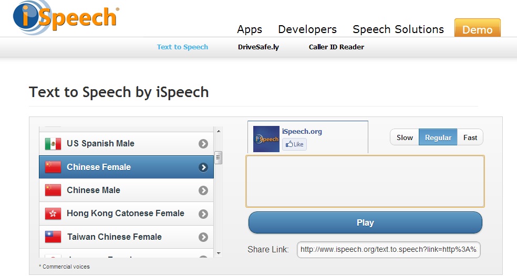Click the voice list scroll down arrow
This screenshot has height=276, width=517.
pos(218,253)
